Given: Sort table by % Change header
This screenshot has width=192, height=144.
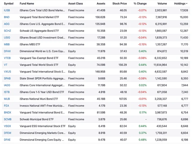Looking at the screenshot, I should [x=140, y=4].
